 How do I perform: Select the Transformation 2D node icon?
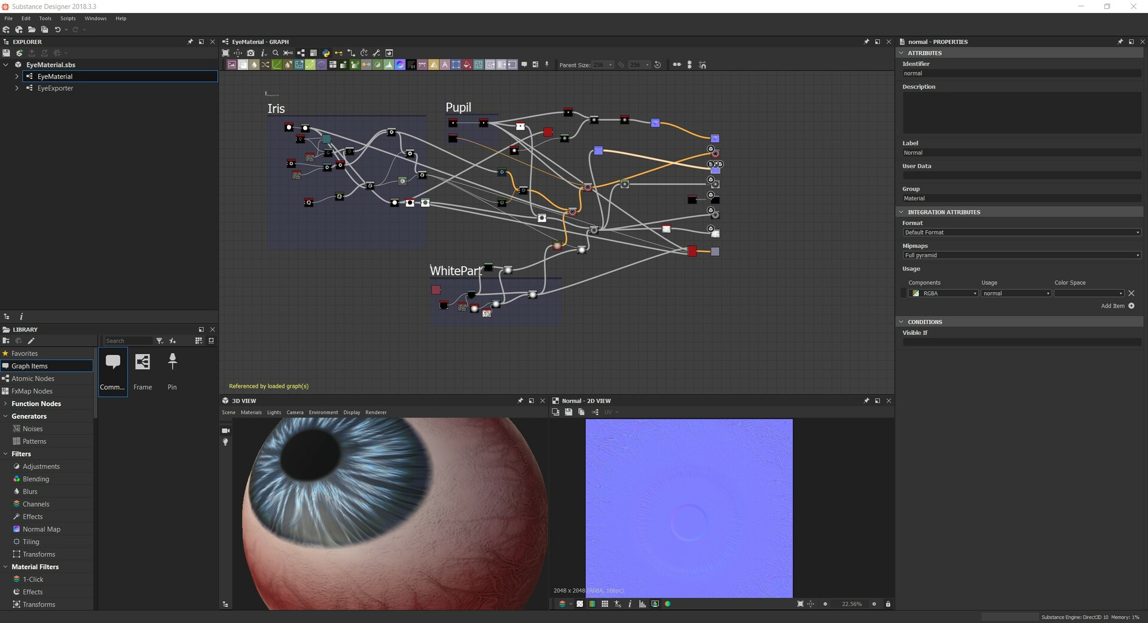[299, 65]
